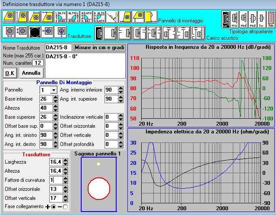Screen dimensions: 276x215
Task: Set connection phase to negative (−)
Action: tap(65, 207)
